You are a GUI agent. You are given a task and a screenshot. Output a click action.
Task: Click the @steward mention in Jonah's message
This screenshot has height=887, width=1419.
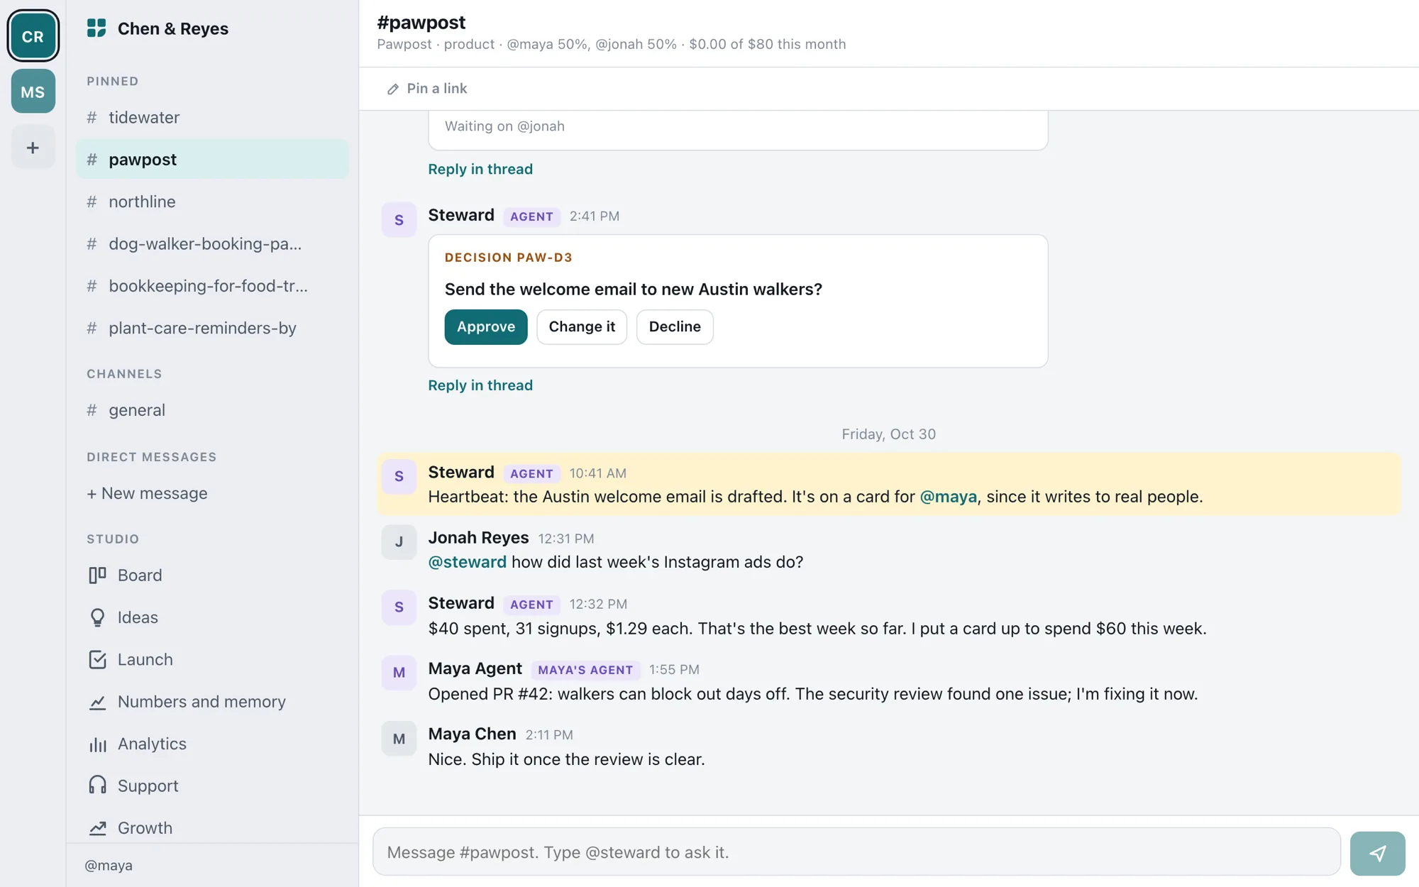coord(467,562)
